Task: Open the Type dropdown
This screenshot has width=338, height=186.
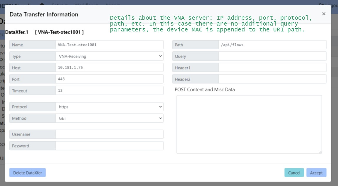Action: (109, 56)
